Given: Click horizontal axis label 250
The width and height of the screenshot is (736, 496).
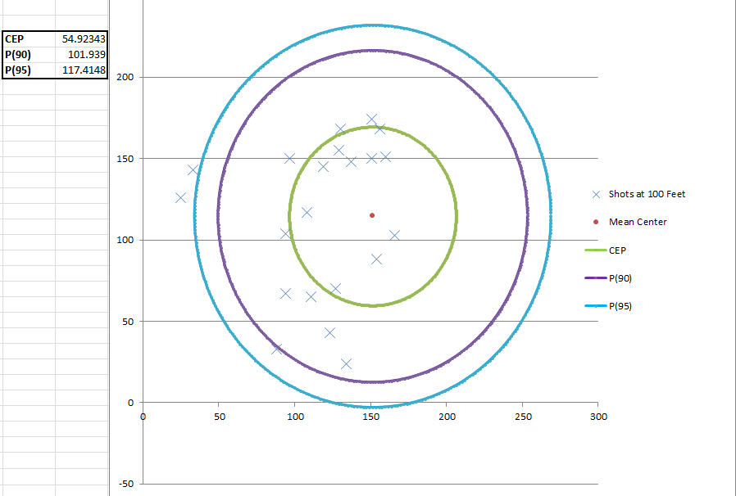Looking at the screenshot, I should click(x=523, y=417).
